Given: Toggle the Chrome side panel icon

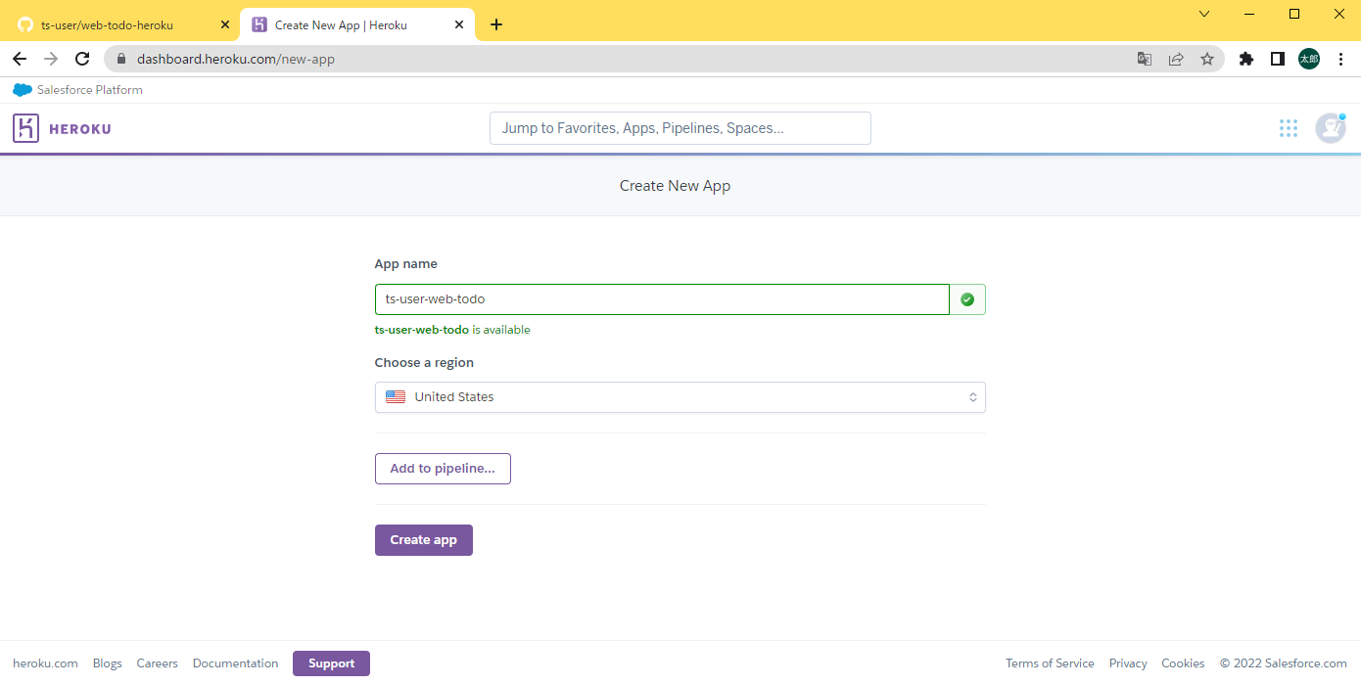Looking at the screenshot, I should tap(1278, 59).
